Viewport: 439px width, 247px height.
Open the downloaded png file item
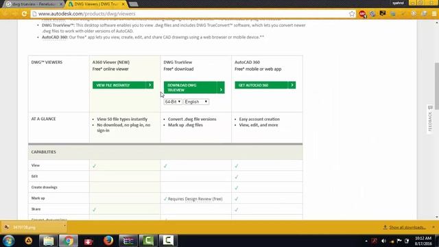(x=32, y=227)
